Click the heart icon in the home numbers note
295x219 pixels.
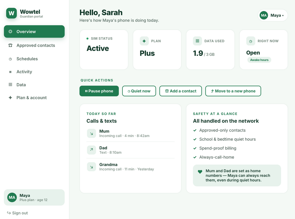tap(200, 172)
